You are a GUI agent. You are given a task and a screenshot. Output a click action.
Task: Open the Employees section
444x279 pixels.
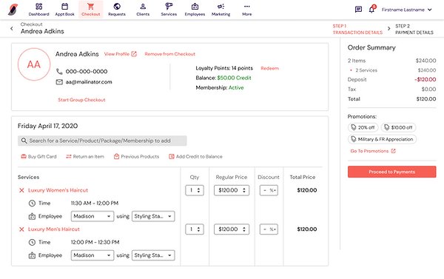[x=195, y=10]
